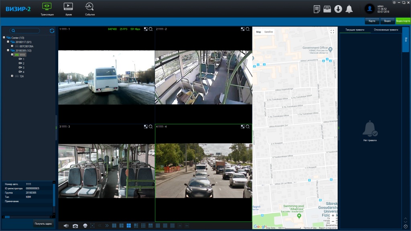This screenshot has height=231, width=411.
Task: Open the События (events) section
Action: tap(90, 8)
